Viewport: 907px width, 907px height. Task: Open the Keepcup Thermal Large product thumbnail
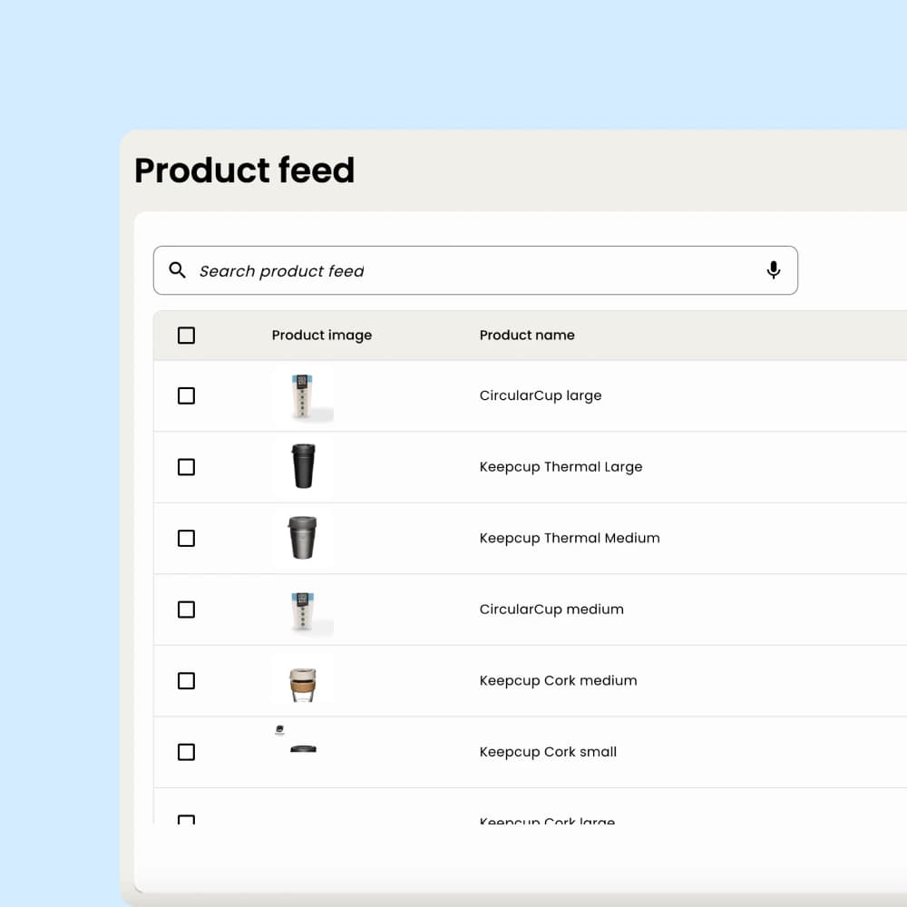302,466
